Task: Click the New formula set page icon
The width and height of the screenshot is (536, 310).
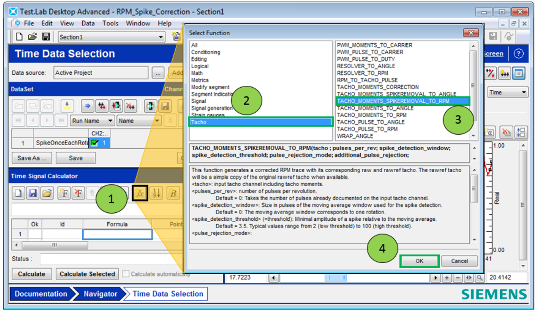Action: 18,193
